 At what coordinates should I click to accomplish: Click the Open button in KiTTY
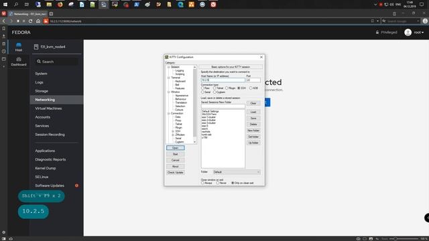click(x=176, y=148)
